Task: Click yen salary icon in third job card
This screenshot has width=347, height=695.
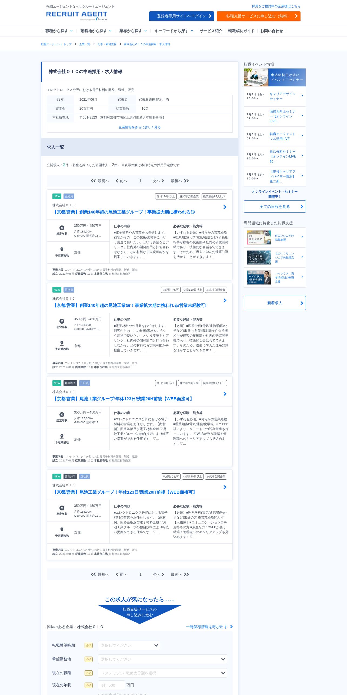Action: pos(62,415)
